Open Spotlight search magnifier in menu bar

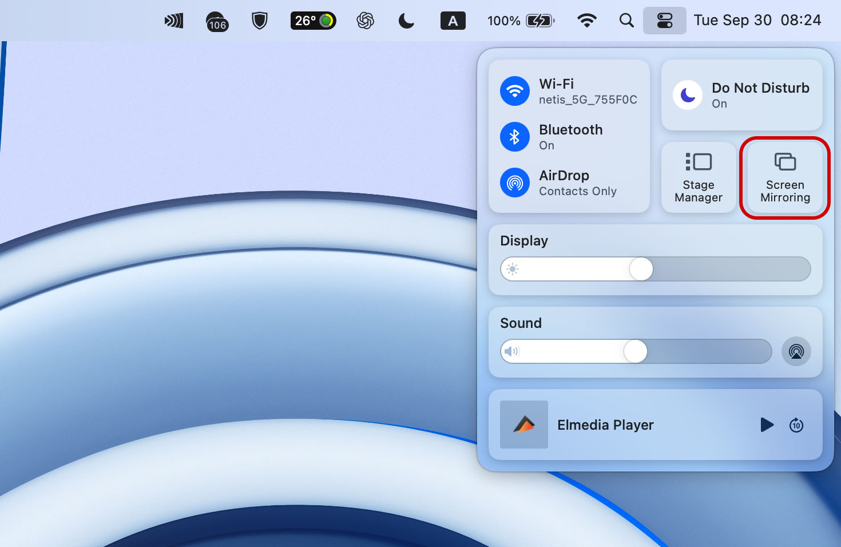pos(626,21)
